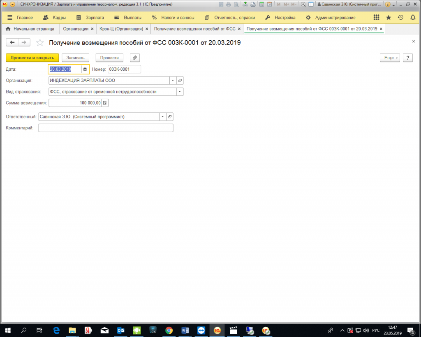Click the Провести и закрыть button
This screenshot has height=337, width=421.
32,58
